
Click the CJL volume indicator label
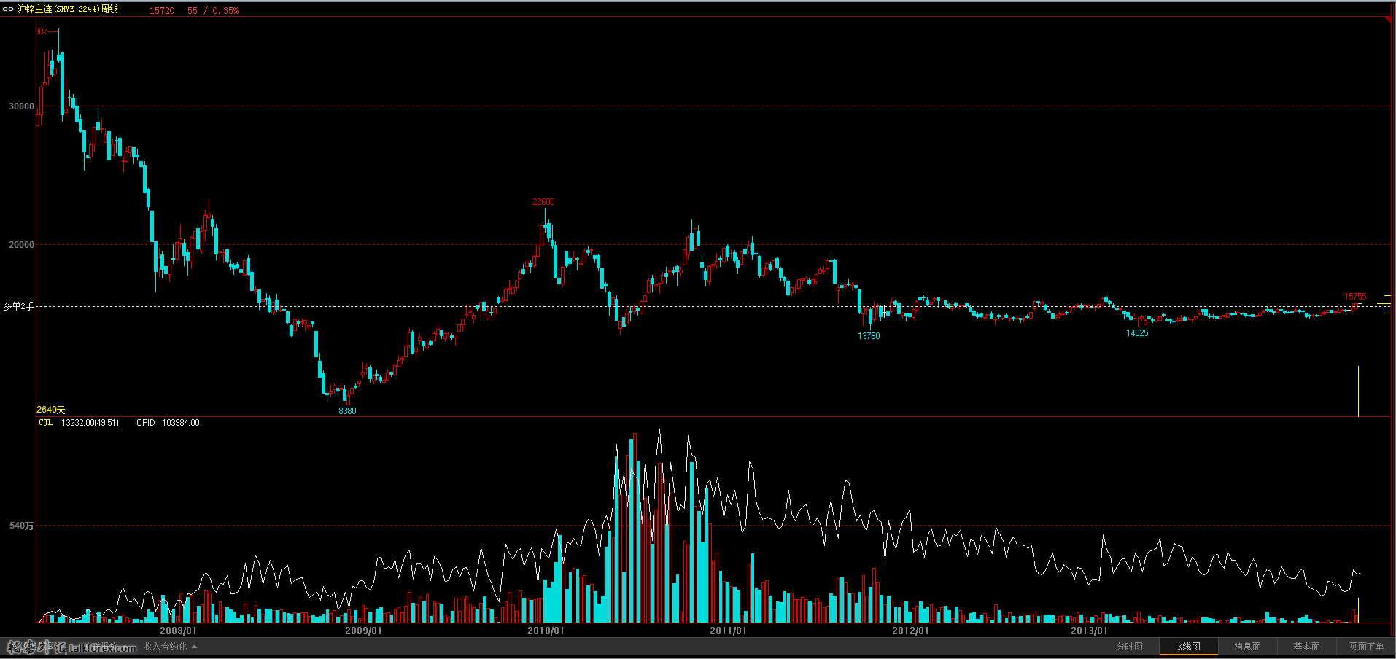[45, 423]
